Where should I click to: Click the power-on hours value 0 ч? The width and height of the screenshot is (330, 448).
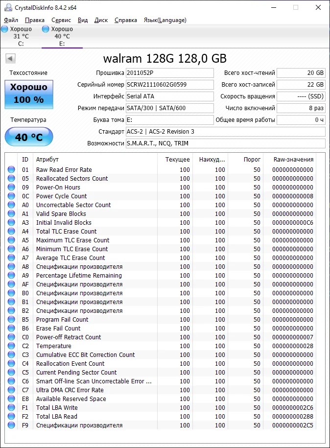[301, 120]
